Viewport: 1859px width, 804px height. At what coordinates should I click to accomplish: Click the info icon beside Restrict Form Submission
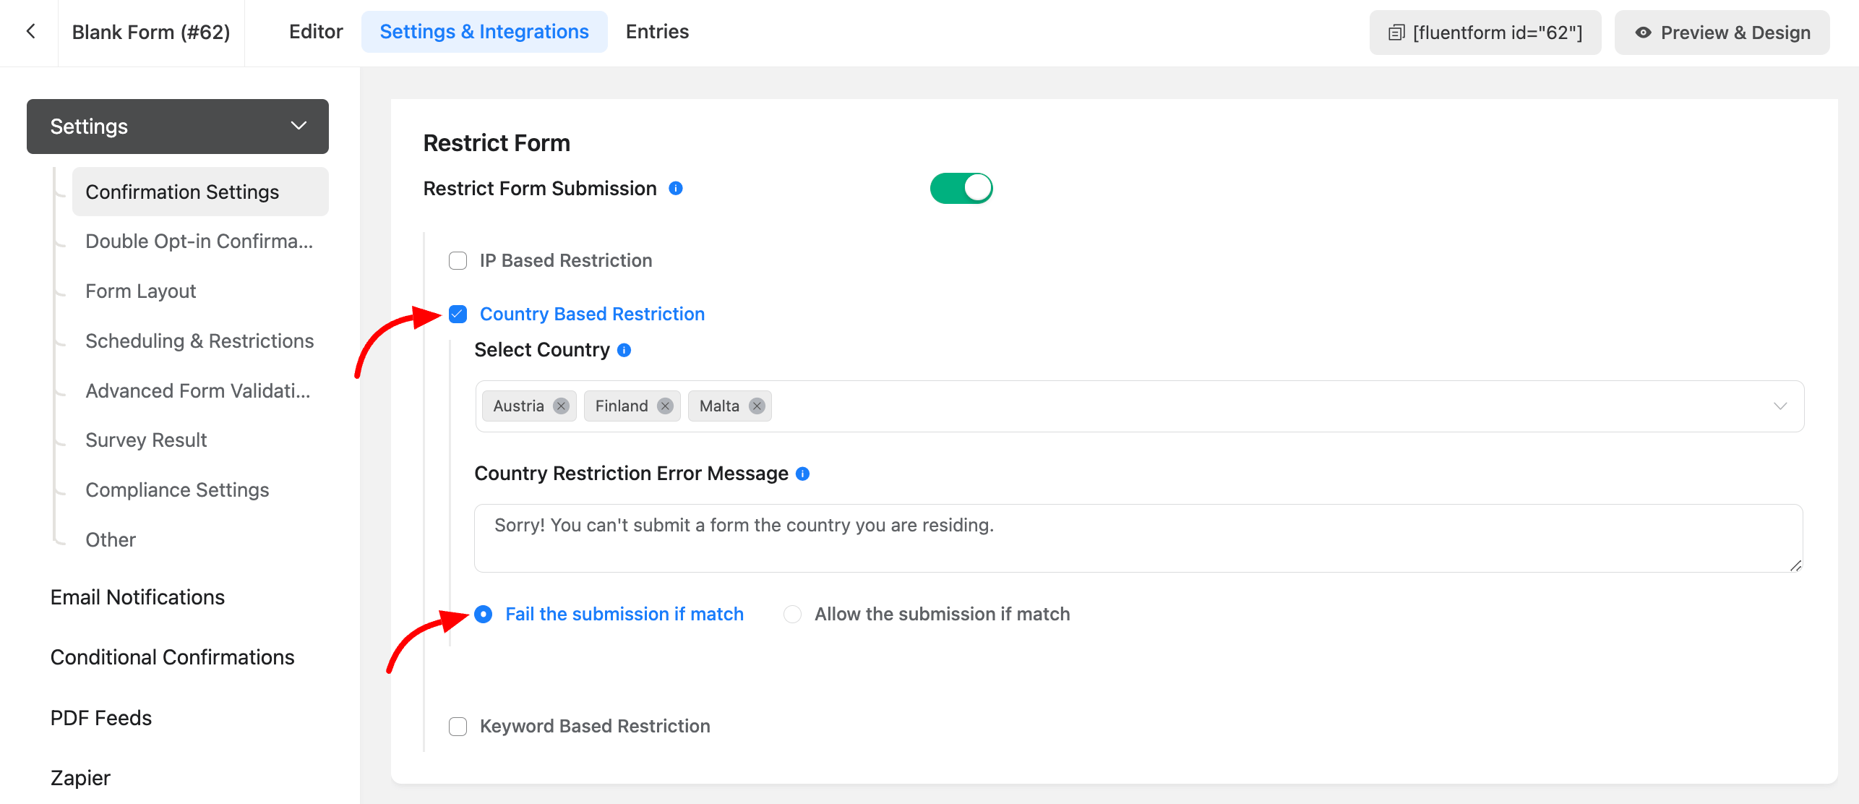676,189
